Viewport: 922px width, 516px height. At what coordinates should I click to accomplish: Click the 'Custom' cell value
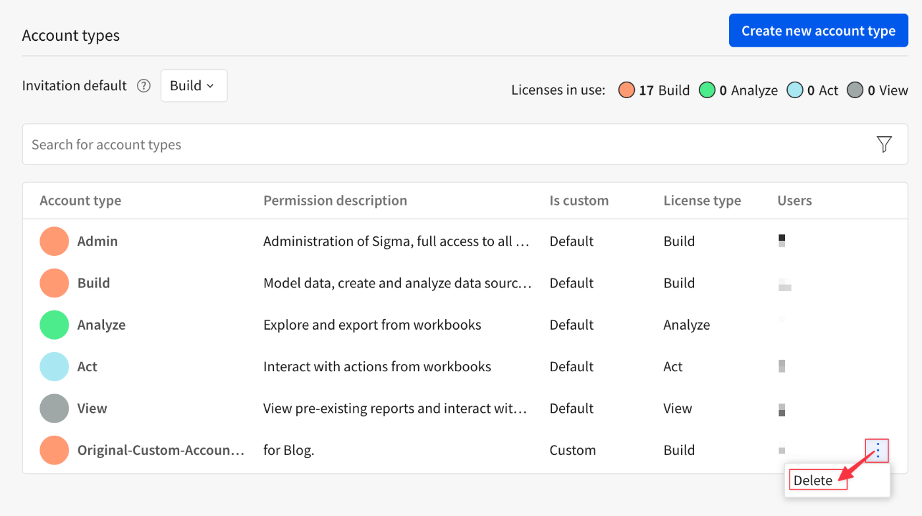point(572,450)
